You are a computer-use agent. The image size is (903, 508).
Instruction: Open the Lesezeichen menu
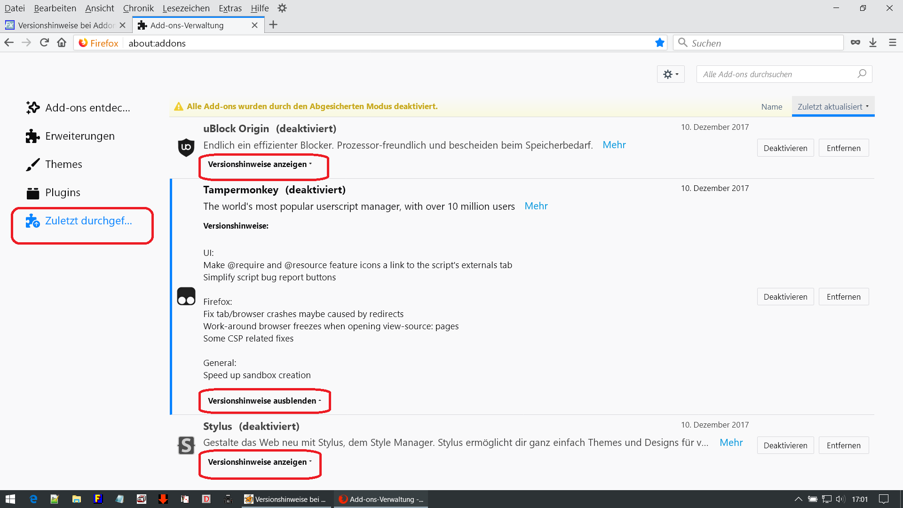186,8
